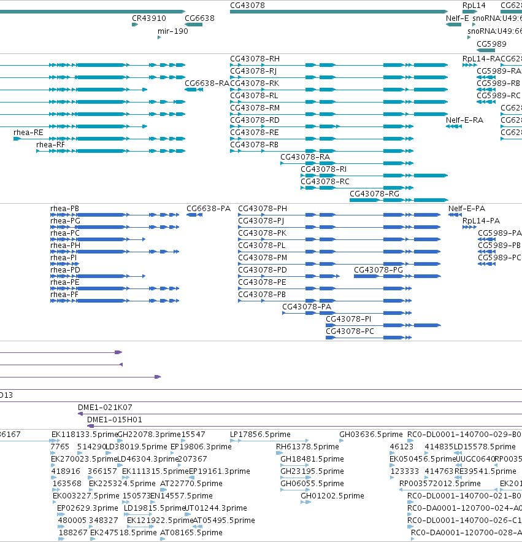Select protein CG43078-PD
This screenshot has width=522, height=542.
[263, 270]
